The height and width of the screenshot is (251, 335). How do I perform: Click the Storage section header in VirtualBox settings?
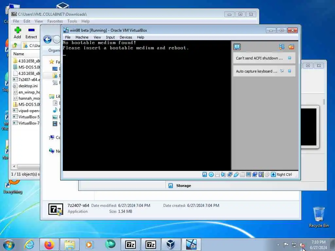tap(184, 186)
